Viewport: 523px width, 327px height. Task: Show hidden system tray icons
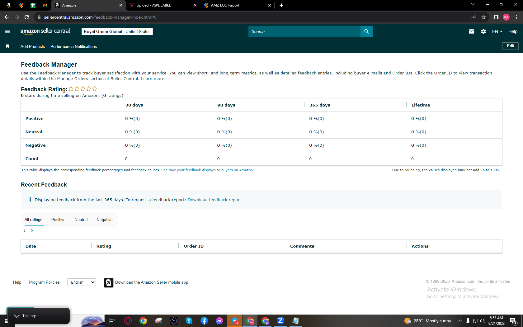460,321
